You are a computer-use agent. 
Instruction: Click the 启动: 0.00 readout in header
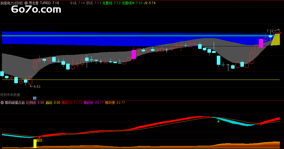(x=53, y=103)
